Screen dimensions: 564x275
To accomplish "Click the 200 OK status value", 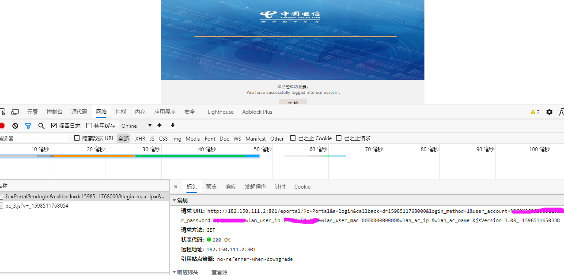I will point(221,240).
